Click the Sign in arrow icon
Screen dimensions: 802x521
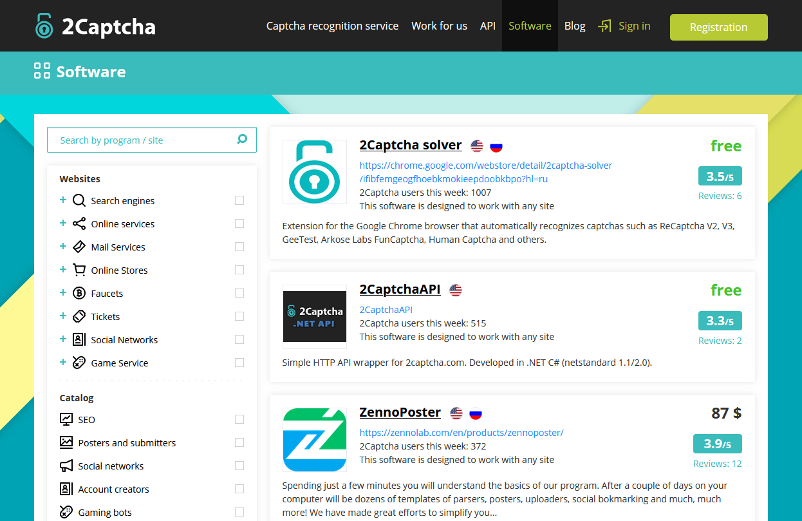click(604, 26)
